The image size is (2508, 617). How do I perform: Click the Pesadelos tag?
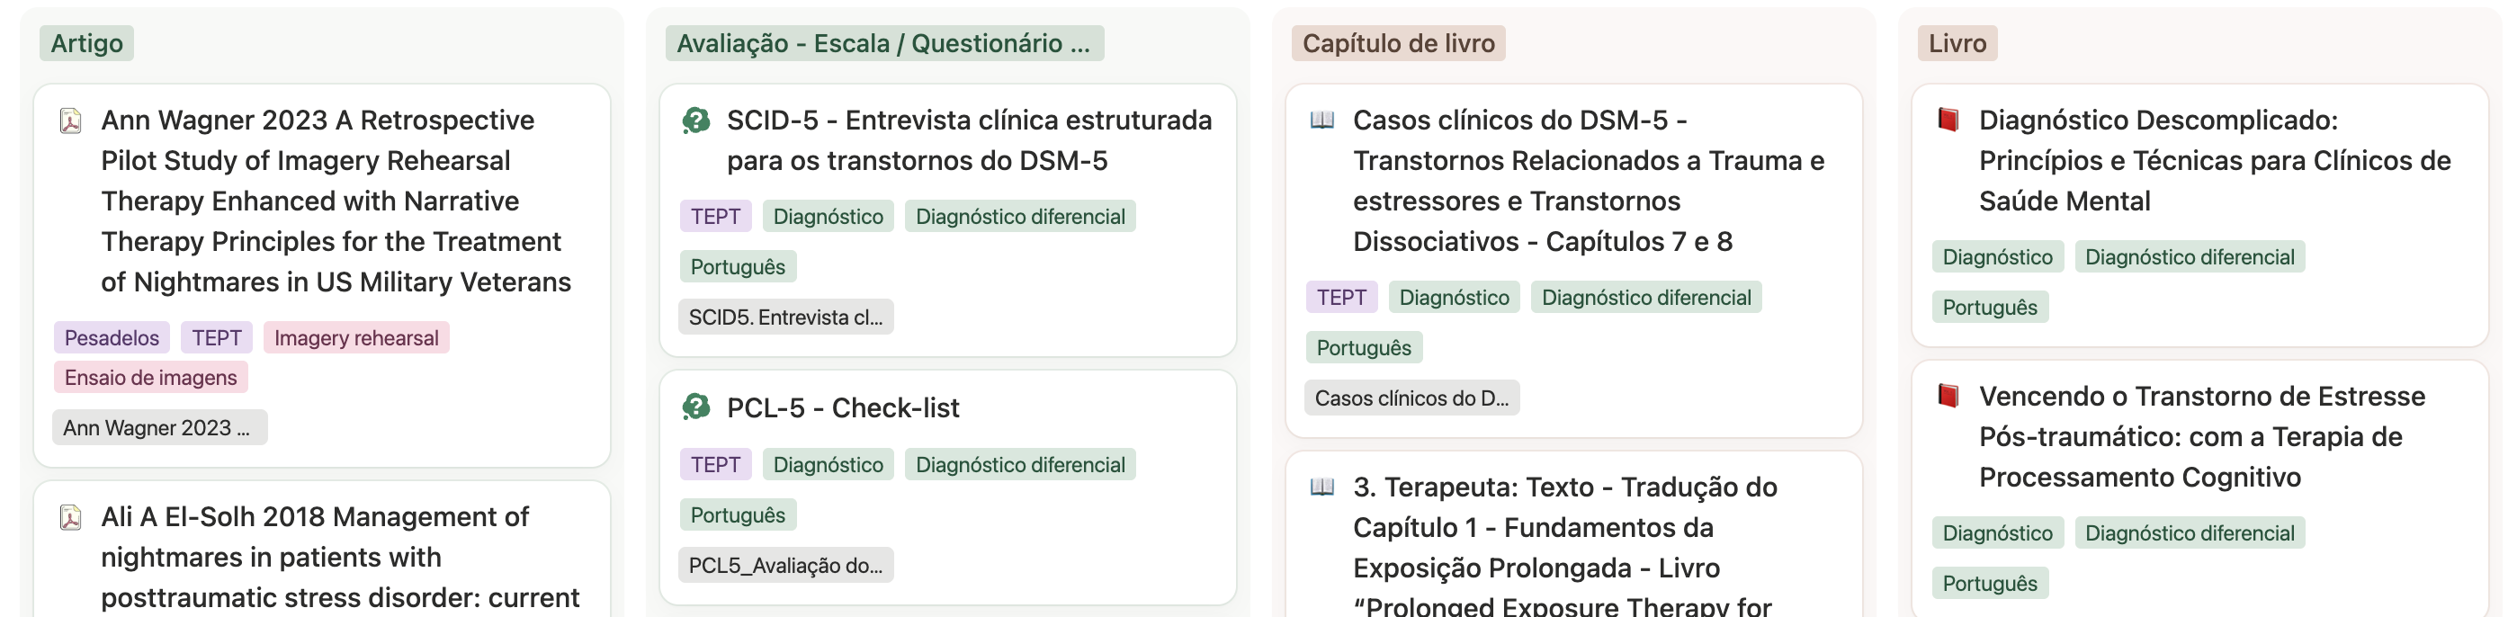(112, 337)
